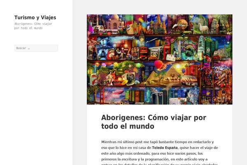Click the sidebar tagline beginning 'Aborigenes: Cómo viajar'
247x165 pixels.
pyautogui.click(x=33, y=26)
